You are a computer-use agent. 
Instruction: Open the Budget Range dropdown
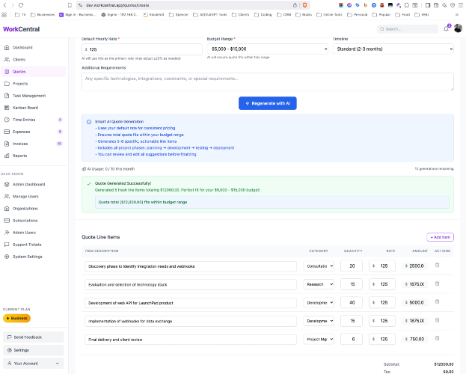point(267,49)
